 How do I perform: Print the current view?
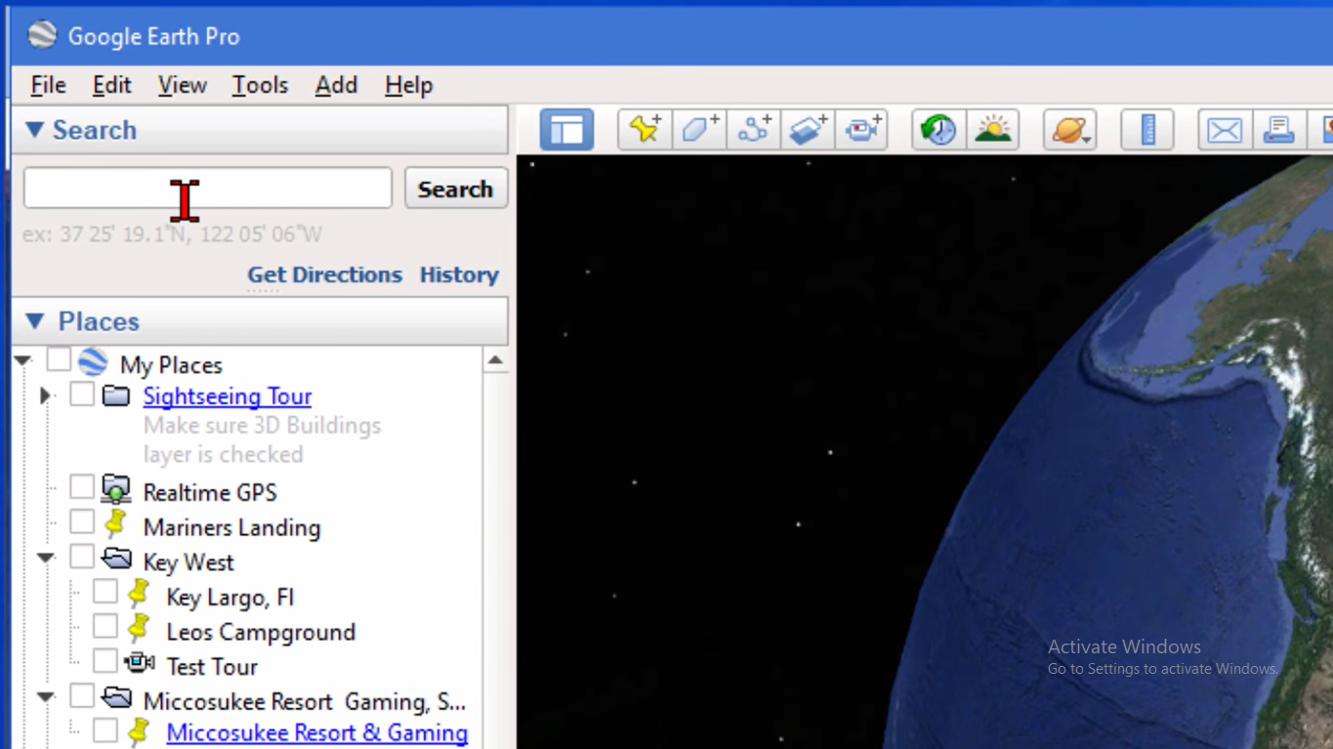1277,128
